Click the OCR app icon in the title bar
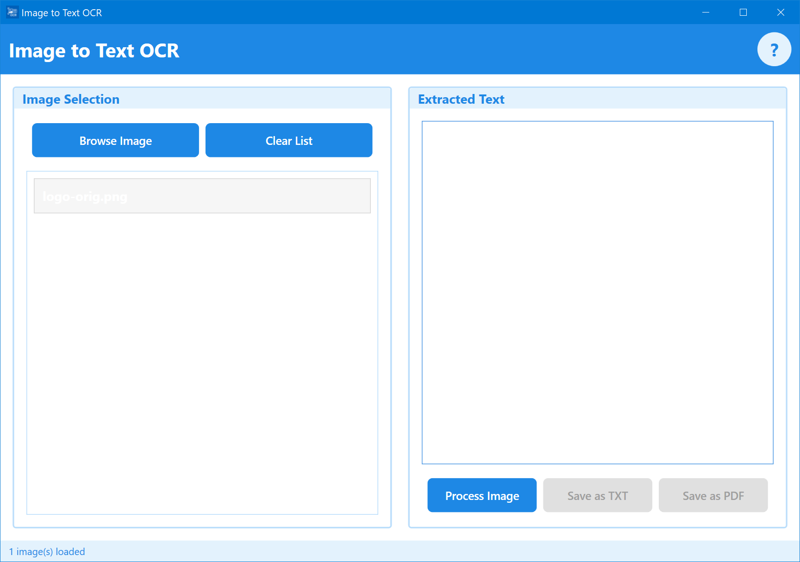This screenshot has height=562, width=800. [12, 12]
